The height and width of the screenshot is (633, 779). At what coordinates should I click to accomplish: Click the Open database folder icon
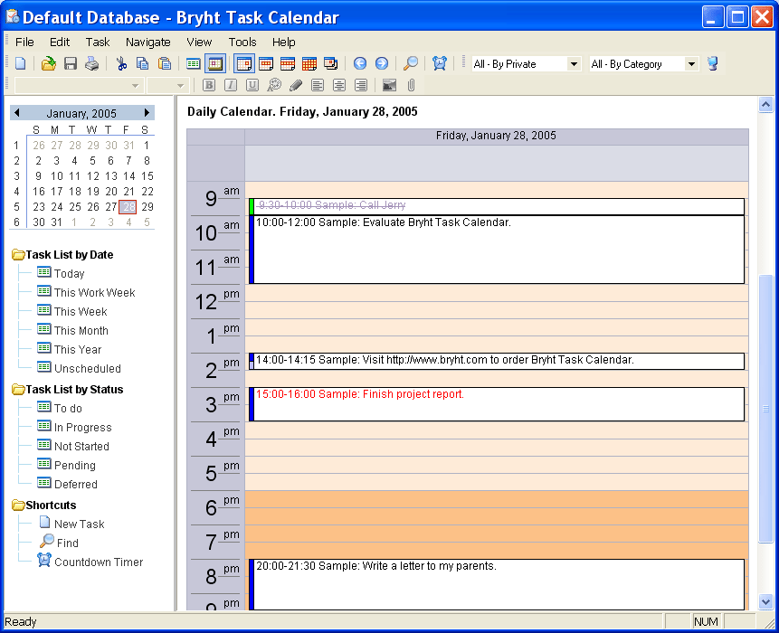point(48,63)
